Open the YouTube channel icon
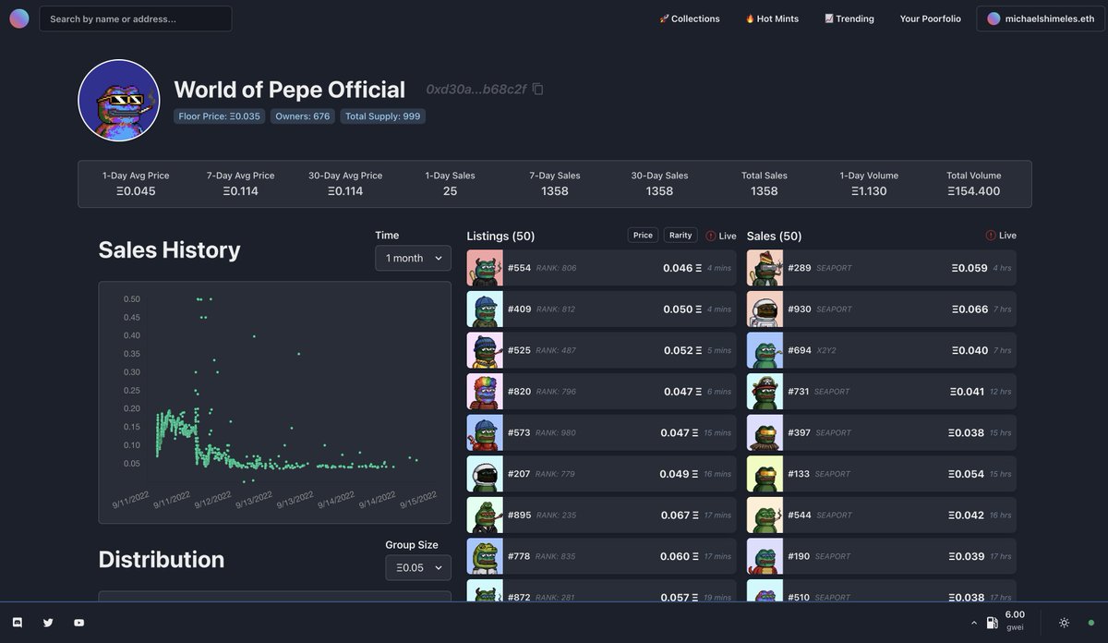Viewport: 1108px width, 643px height. 78,622
